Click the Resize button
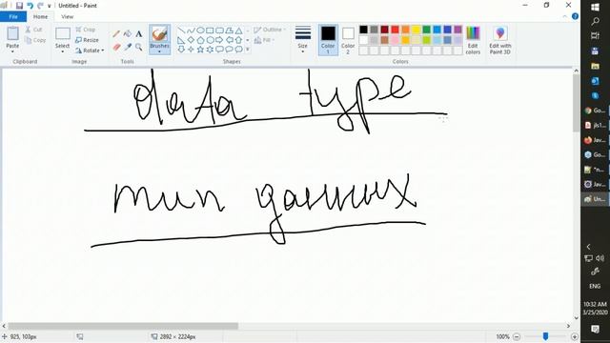Viewport: 610px width, 343px height. (x=87, y=40)
